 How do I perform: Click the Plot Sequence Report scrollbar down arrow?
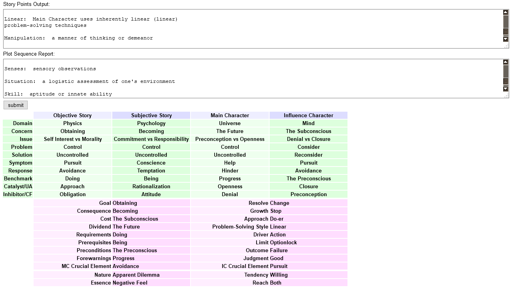[x=506, y=89]
